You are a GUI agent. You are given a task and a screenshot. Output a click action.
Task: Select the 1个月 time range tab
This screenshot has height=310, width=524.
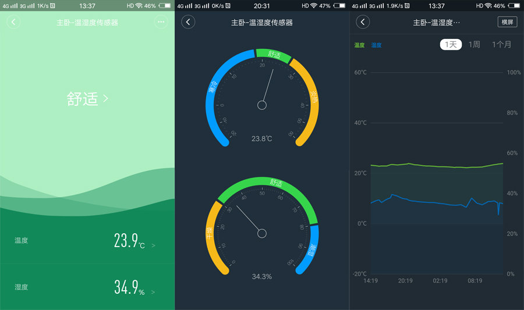[502, 44]
